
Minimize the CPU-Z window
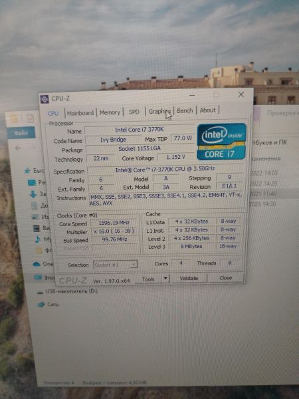click(x=192, y=95)
